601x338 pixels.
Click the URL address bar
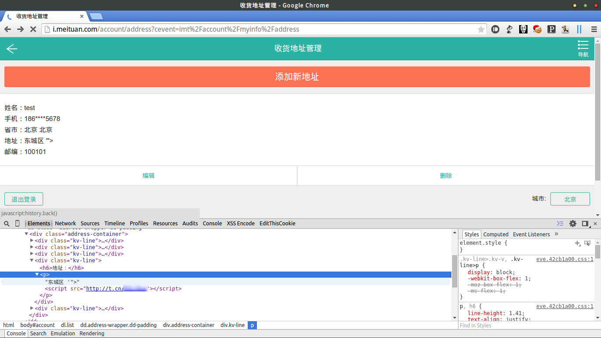pyautogui.click(x=264, y=29)
